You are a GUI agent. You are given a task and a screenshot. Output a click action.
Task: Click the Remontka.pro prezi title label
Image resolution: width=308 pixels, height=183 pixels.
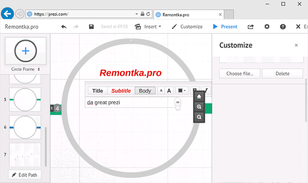22,27
